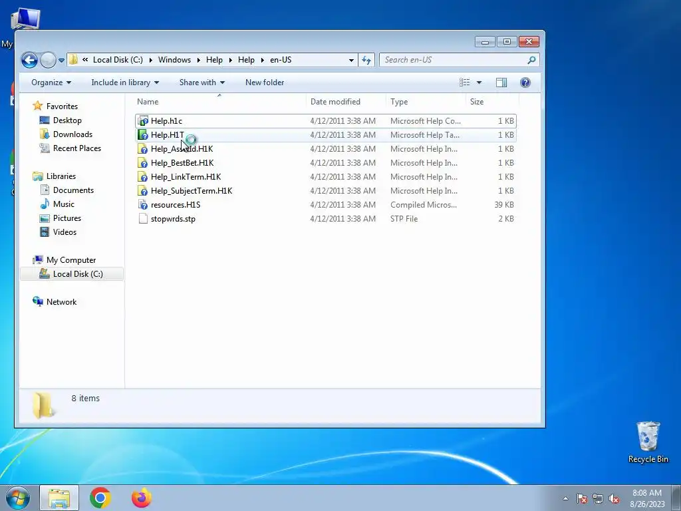Toggle the preview pane
Viewport: 681px width, 511px height.
click(x=501, y=82)
